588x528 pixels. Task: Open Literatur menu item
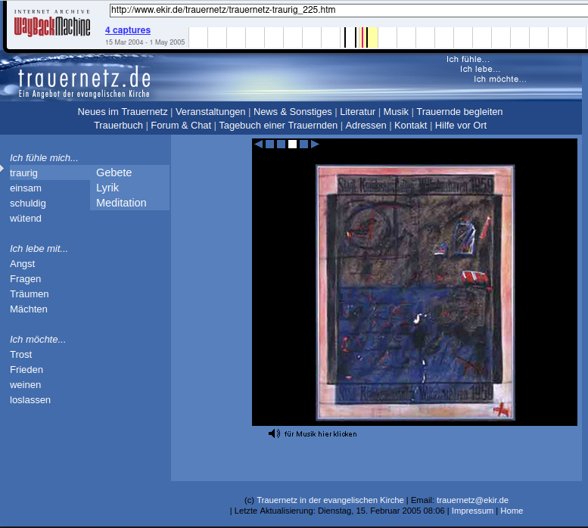pos(357,112)
